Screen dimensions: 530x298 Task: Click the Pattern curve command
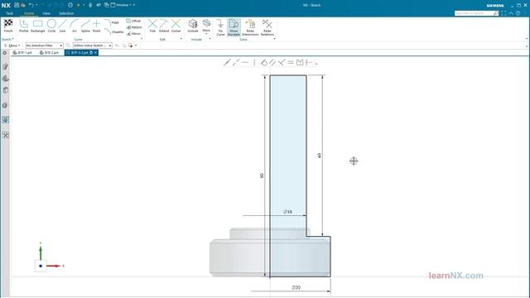click(134, 27)
